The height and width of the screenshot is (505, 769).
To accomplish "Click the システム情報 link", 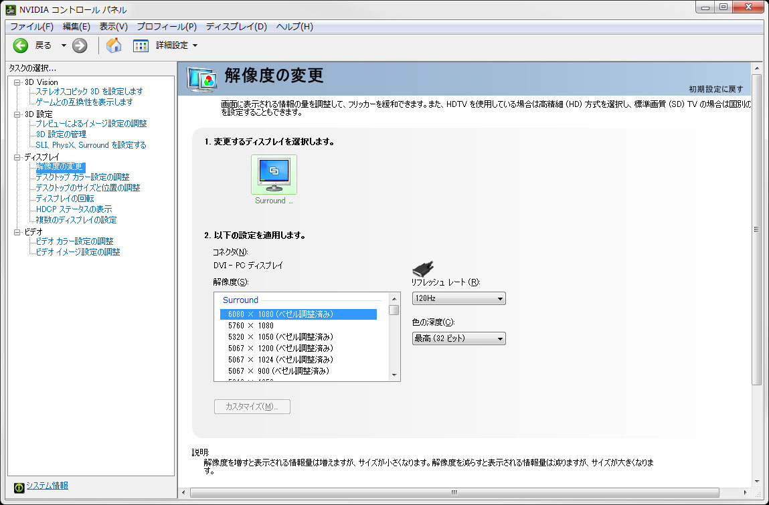I will pyautogui.click(x=47, y=486).
